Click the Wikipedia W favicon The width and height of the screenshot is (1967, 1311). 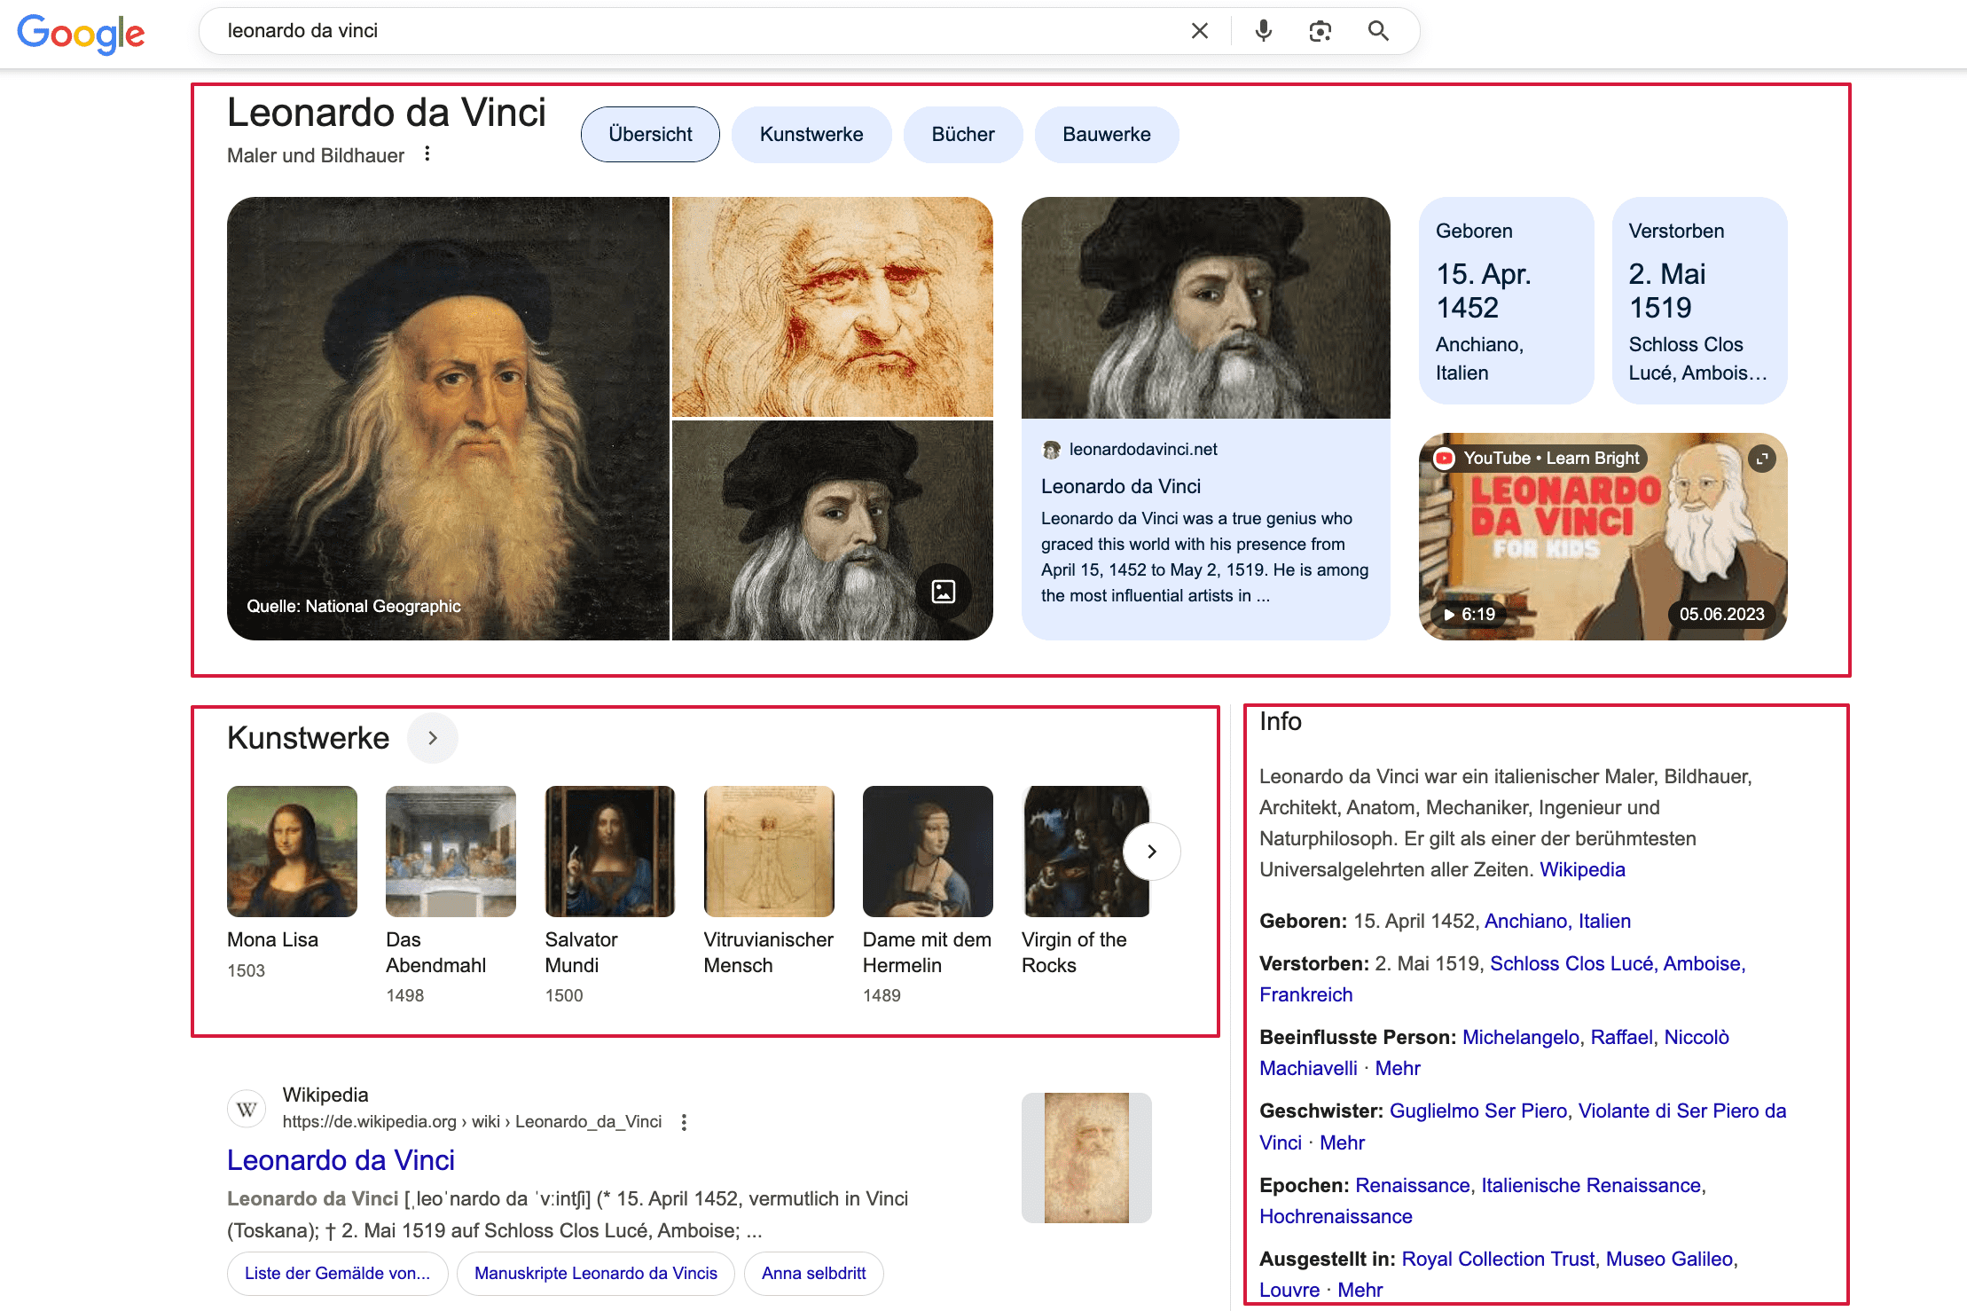tap(247, 1109)
